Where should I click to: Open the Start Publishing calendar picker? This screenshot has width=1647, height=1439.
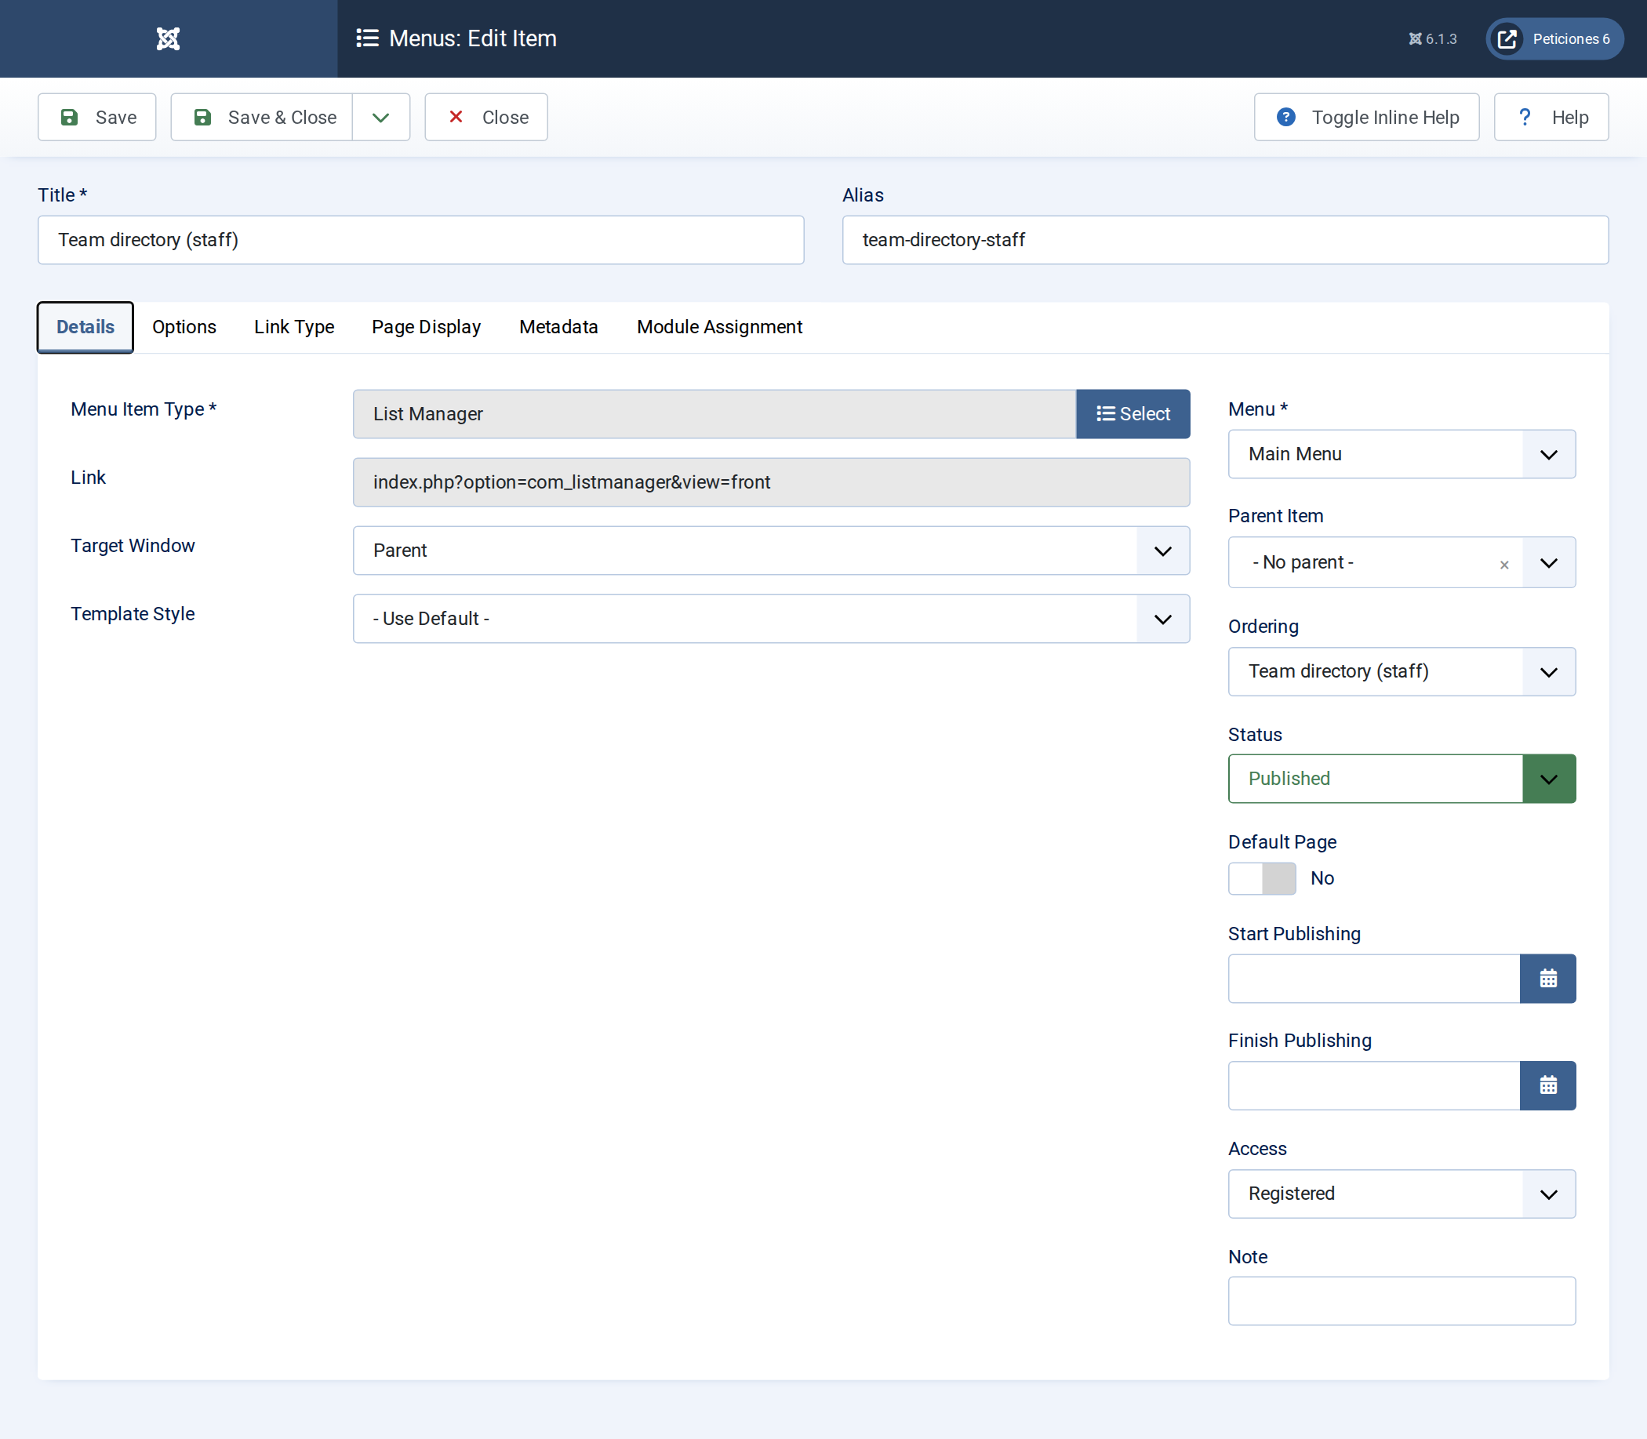point(1548,979)
